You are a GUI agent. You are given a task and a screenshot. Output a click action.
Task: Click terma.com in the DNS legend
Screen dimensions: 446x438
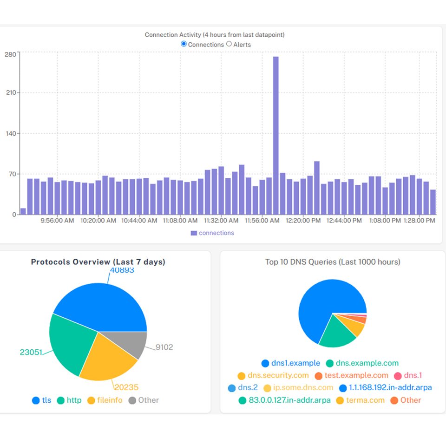coord(361,400)
